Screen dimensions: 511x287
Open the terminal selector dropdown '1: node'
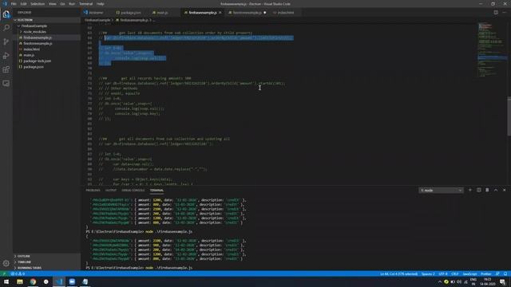tap(441, 190)
